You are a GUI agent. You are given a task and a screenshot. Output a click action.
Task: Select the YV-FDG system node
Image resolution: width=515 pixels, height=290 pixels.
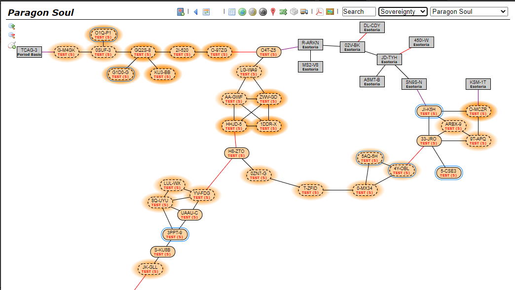202,195
